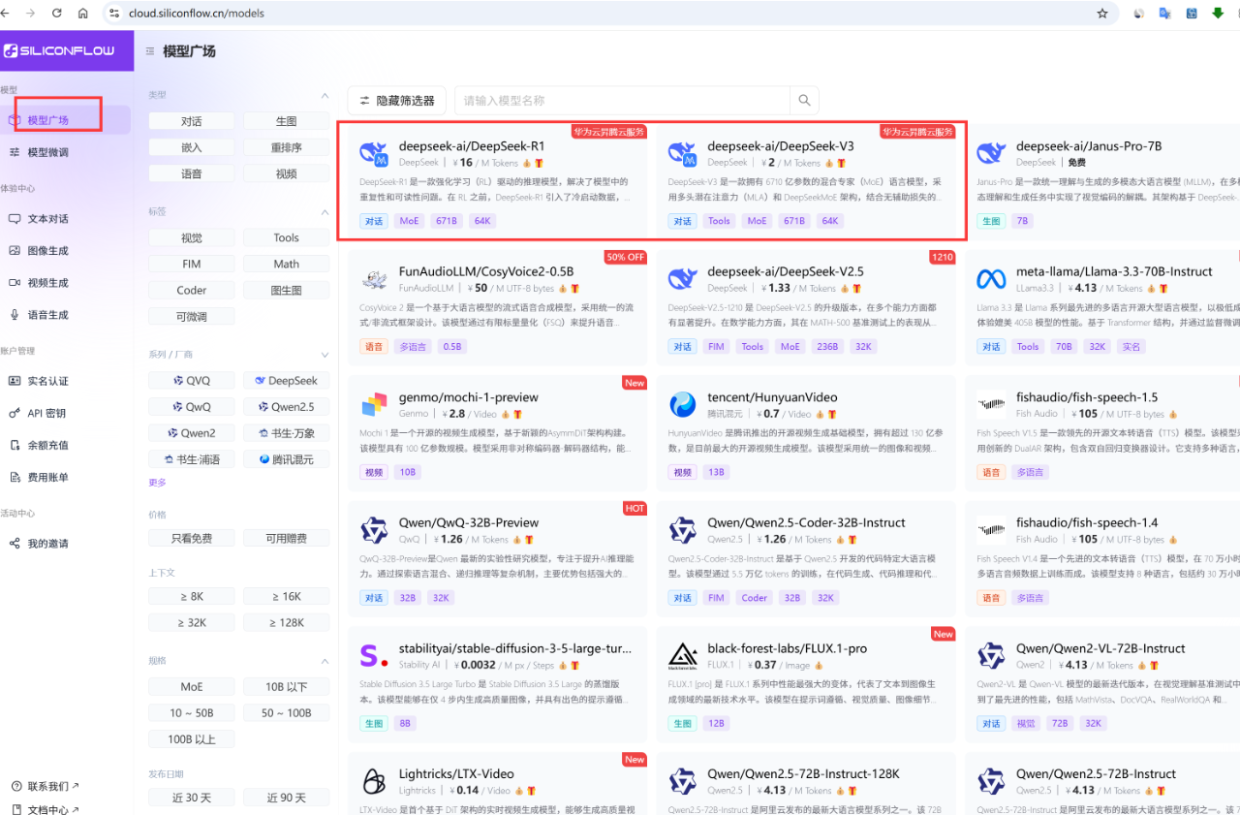Click the Meta logo for Llama-3.3-70B
The image size is (1240, 815).
coord(991,279)
